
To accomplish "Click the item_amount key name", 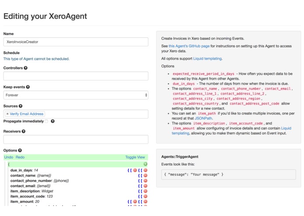I will coord(22,202).
